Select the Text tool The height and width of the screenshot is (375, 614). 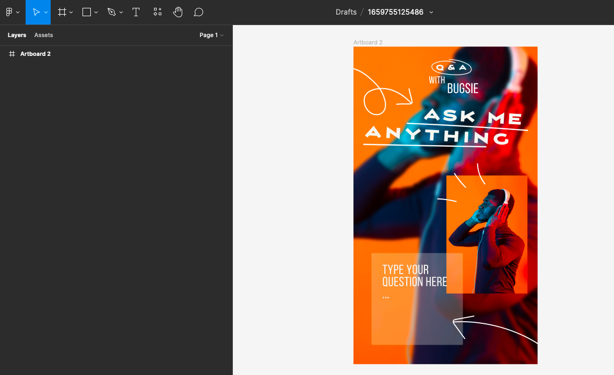(136, 12)
